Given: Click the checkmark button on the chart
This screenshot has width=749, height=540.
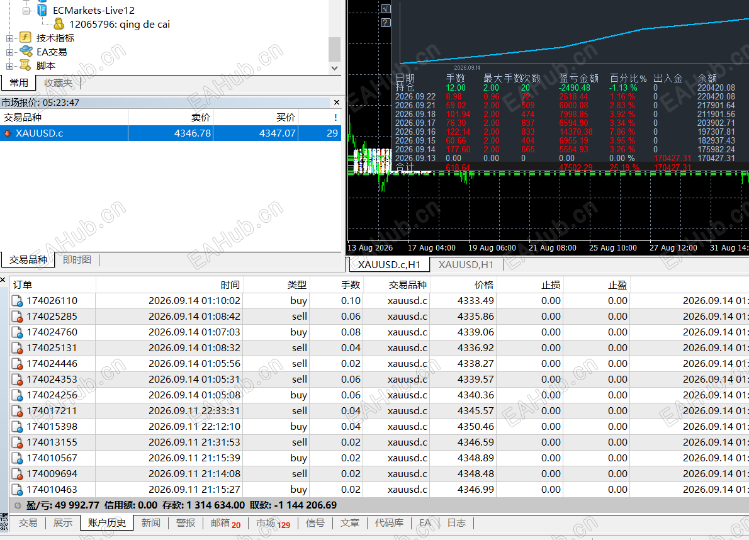Looking at the screenshot, I should coord(385,9).
